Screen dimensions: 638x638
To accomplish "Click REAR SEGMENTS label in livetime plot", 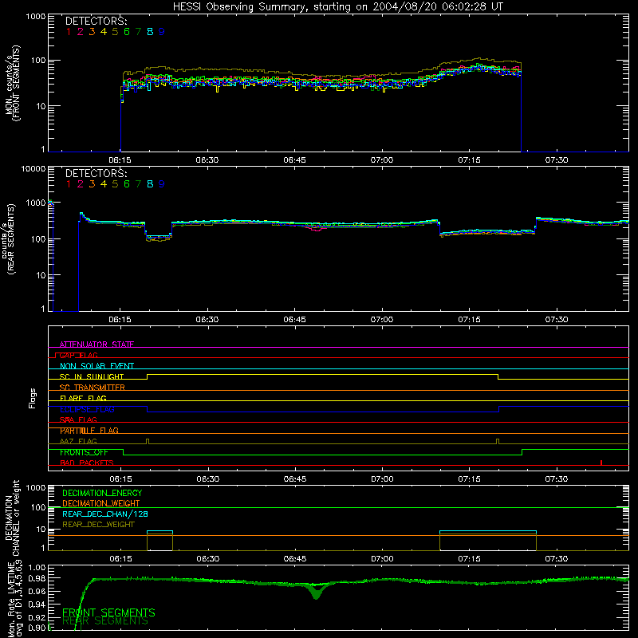I will (105, 621).
